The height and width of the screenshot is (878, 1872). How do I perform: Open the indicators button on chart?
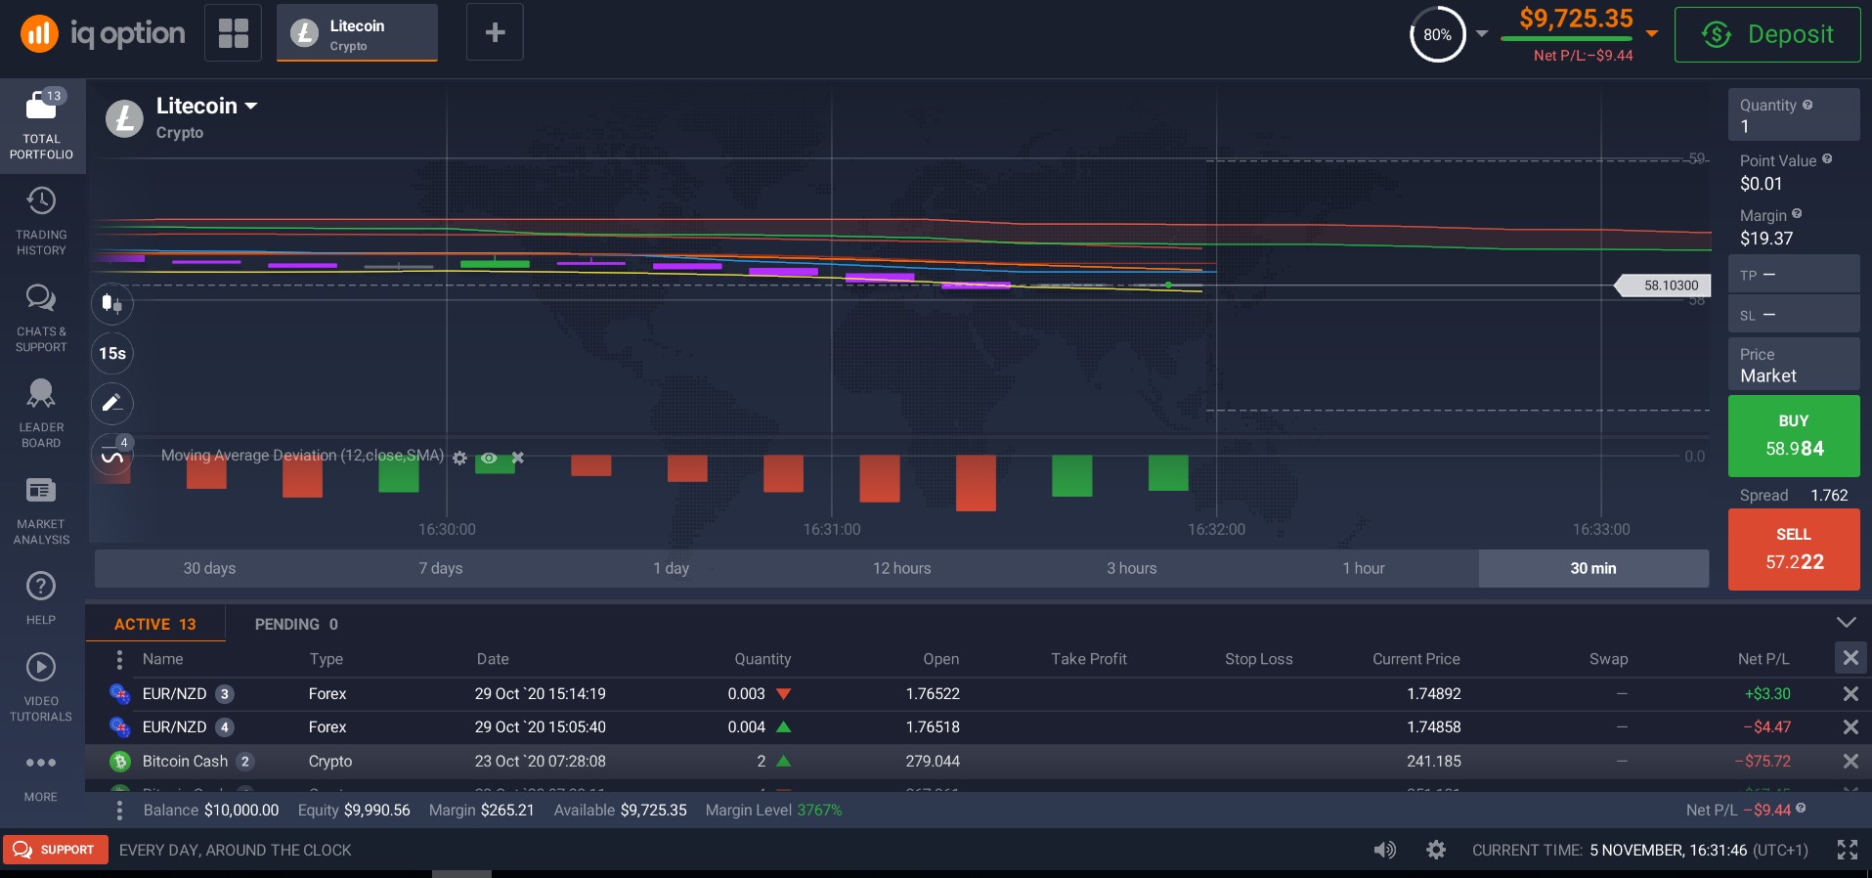click(112, 455)
